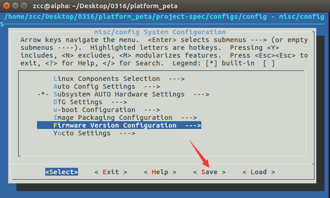
Task: Click the < Help > button
Action: click(160, 172)
